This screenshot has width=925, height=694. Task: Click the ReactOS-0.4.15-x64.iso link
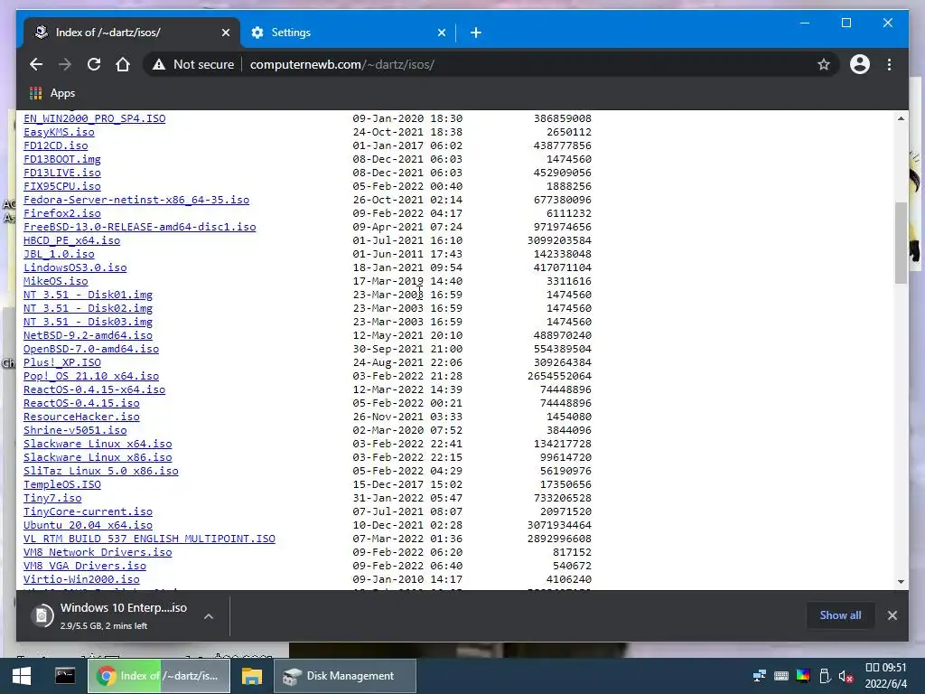point(94,390)
